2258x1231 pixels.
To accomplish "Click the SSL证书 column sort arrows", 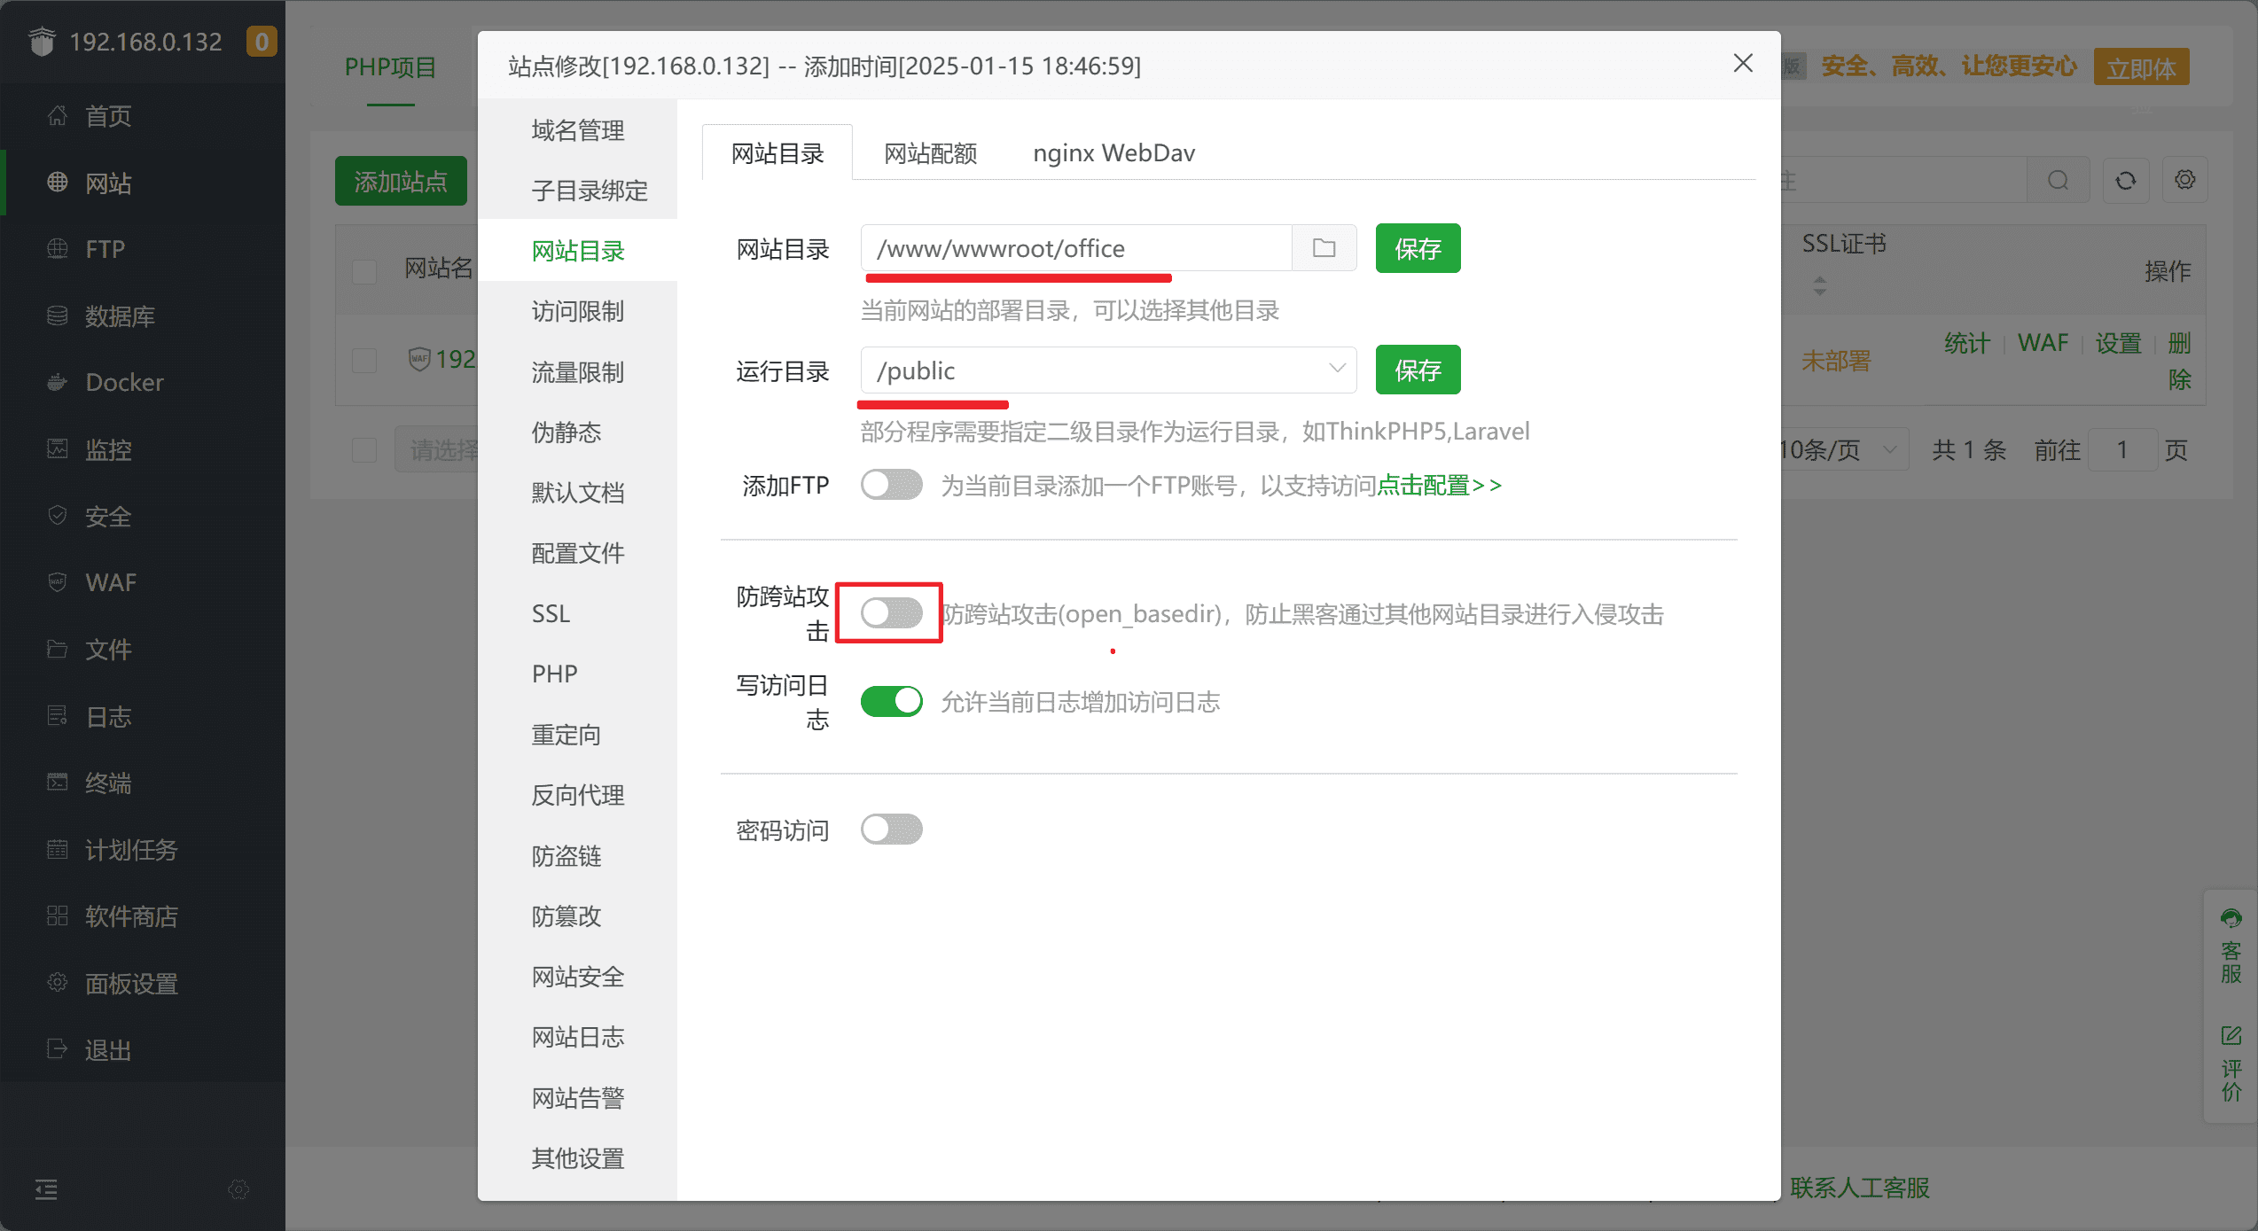I will click(1819, 285).
